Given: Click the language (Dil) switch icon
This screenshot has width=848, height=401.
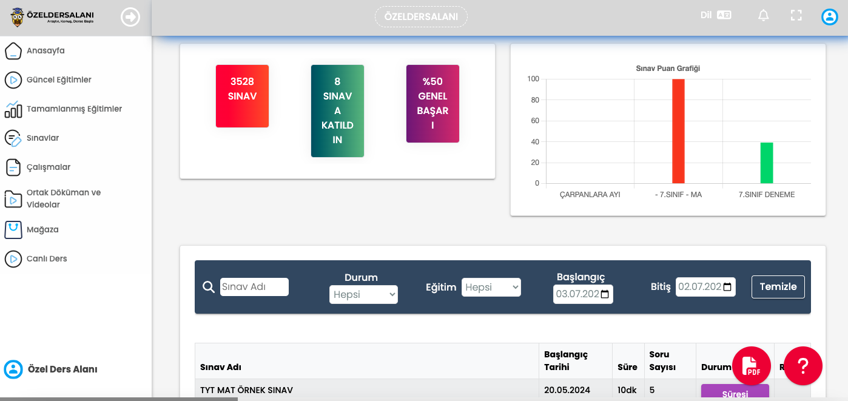Looking at the screenshot, I should [x=724, y=15].
